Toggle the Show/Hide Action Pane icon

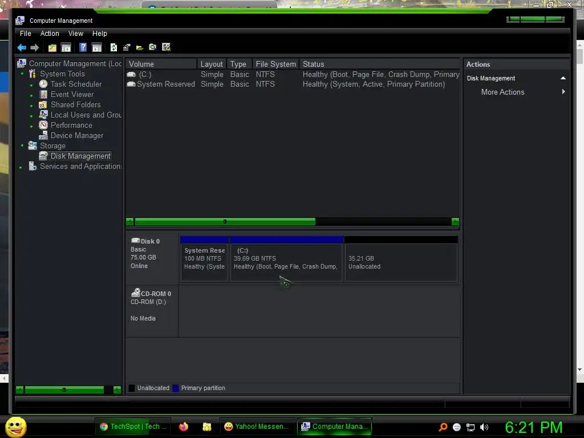96,47
